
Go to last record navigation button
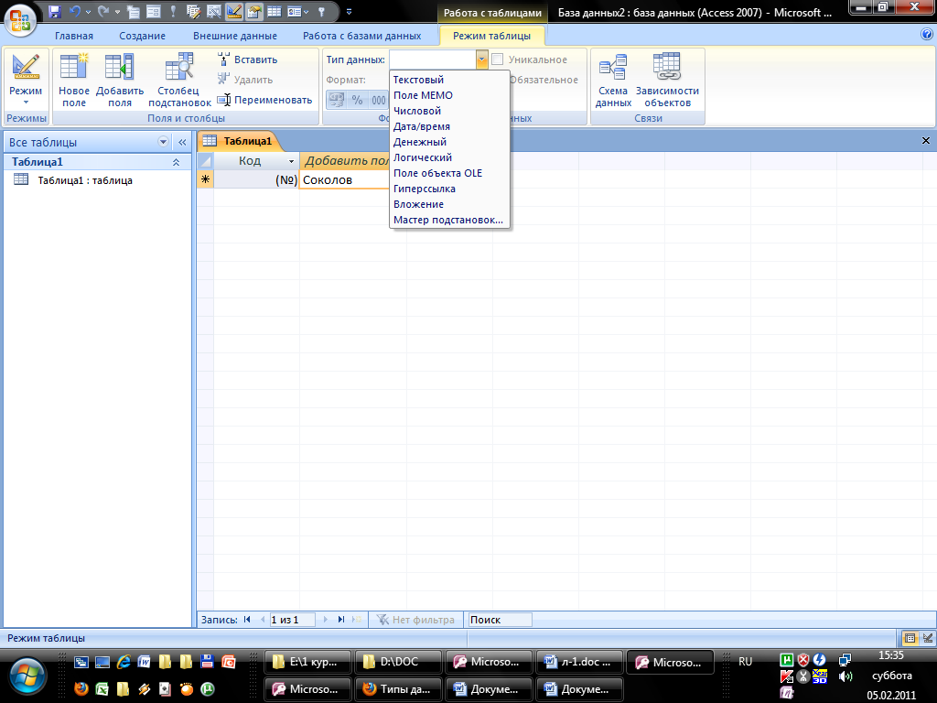[341, 620]
